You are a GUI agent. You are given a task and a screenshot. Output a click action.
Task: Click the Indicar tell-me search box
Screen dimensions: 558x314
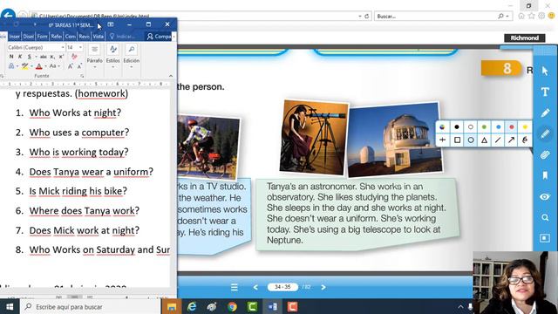click(123, 37)
